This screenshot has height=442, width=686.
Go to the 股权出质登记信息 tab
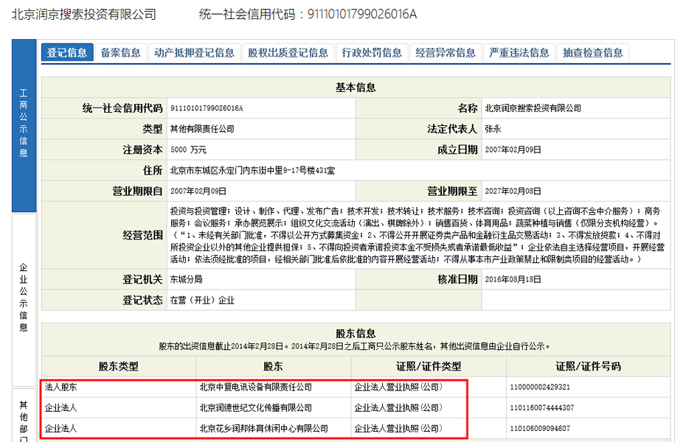(x=288, y=52)
